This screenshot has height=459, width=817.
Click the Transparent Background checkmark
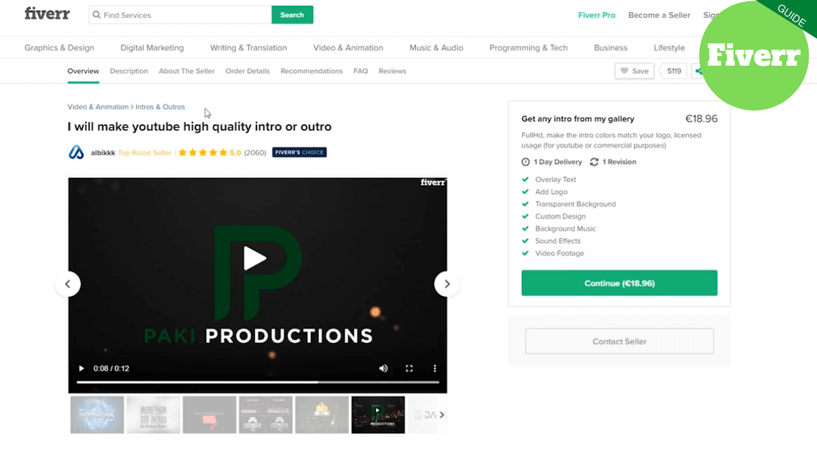point(525,204)
